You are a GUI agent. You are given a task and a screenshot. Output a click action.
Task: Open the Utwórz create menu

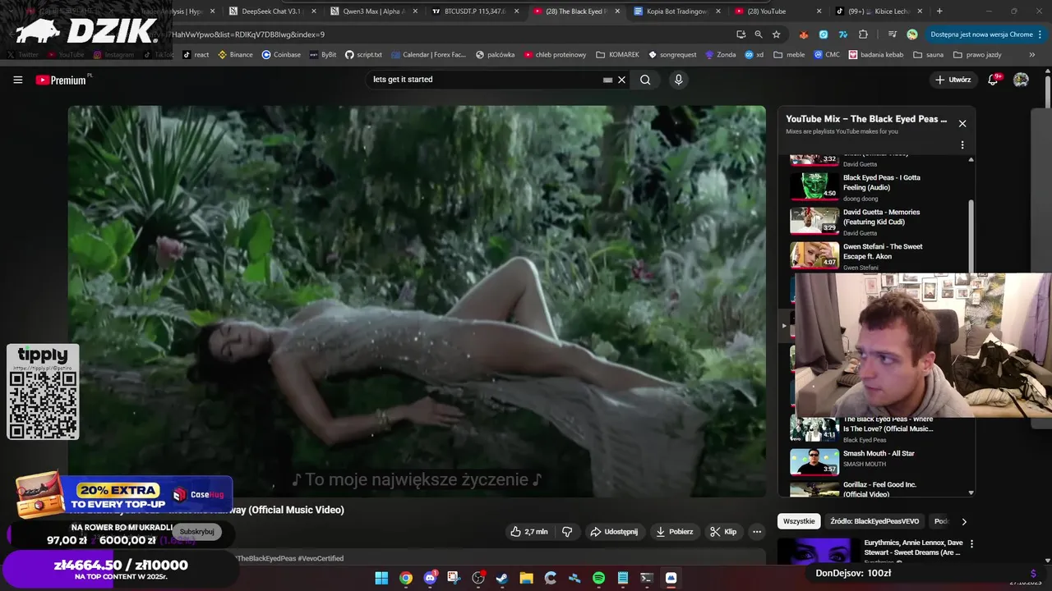(953, 80)
